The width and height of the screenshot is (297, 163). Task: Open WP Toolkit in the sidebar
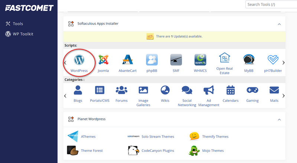[x=19, y=34]
